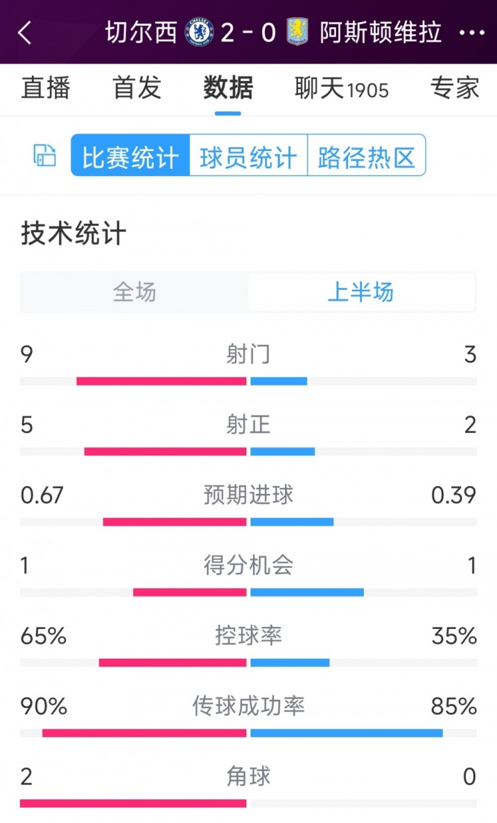Tap the Aston Villa club crest
The height and width of the screenshot is (823, 497).
[x=298, y=32]
